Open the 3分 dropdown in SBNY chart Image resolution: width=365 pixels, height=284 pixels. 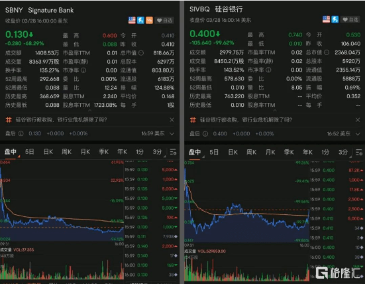pos(158,152)
